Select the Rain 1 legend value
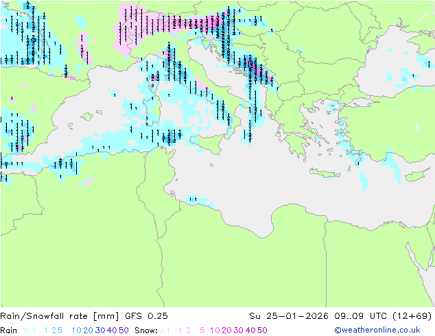This screenshot has height=336, width=435. pos(46,331)
